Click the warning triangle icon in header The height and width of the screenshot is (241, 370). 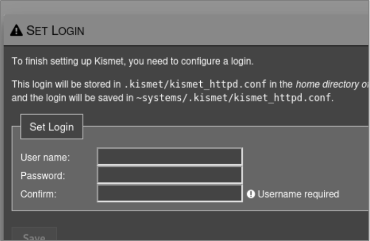pos(16,30)
